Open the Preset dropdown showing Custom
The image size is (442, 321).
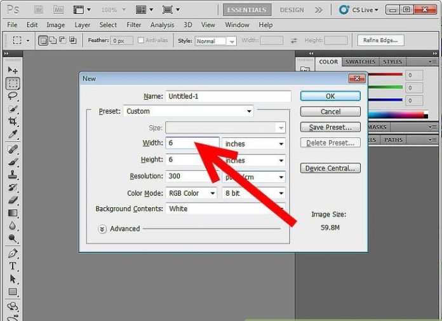[x=188, y=111]
